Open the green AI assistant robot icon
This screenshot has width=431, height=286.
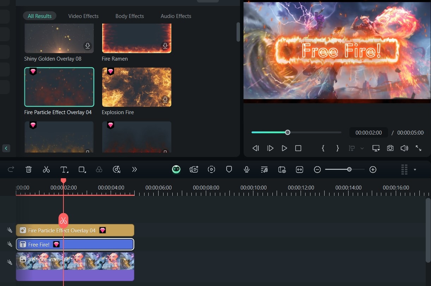[x=176, y=169]
